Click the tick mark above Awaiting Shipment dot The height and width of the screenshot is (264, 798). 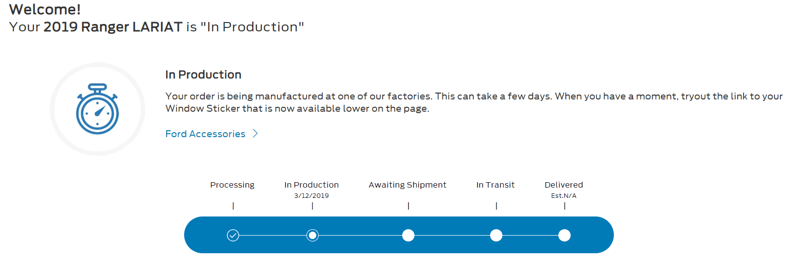408,206
